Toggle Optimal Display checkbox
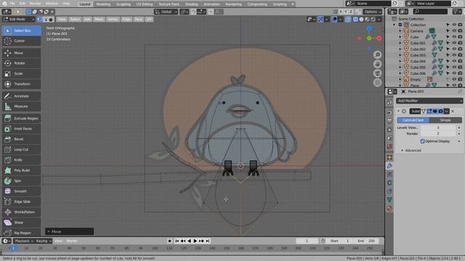Viewport: 465px width, 261px height. pos(423,141)
